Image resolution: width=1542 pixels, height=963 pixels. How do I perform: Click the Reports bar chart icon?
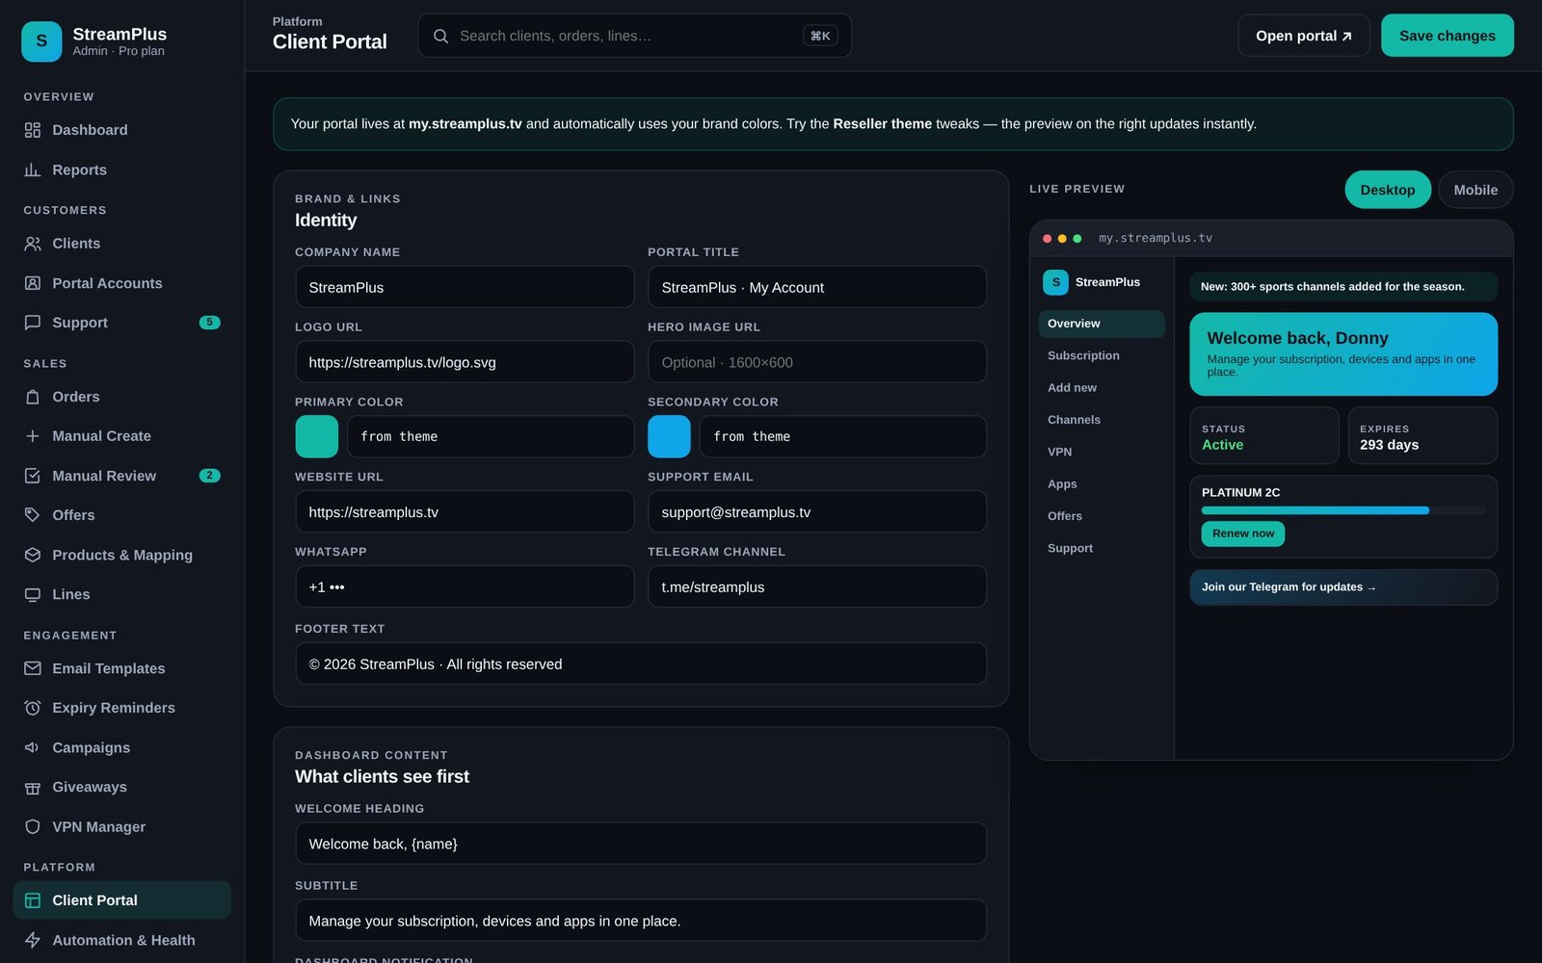click(x=33, y=169)
